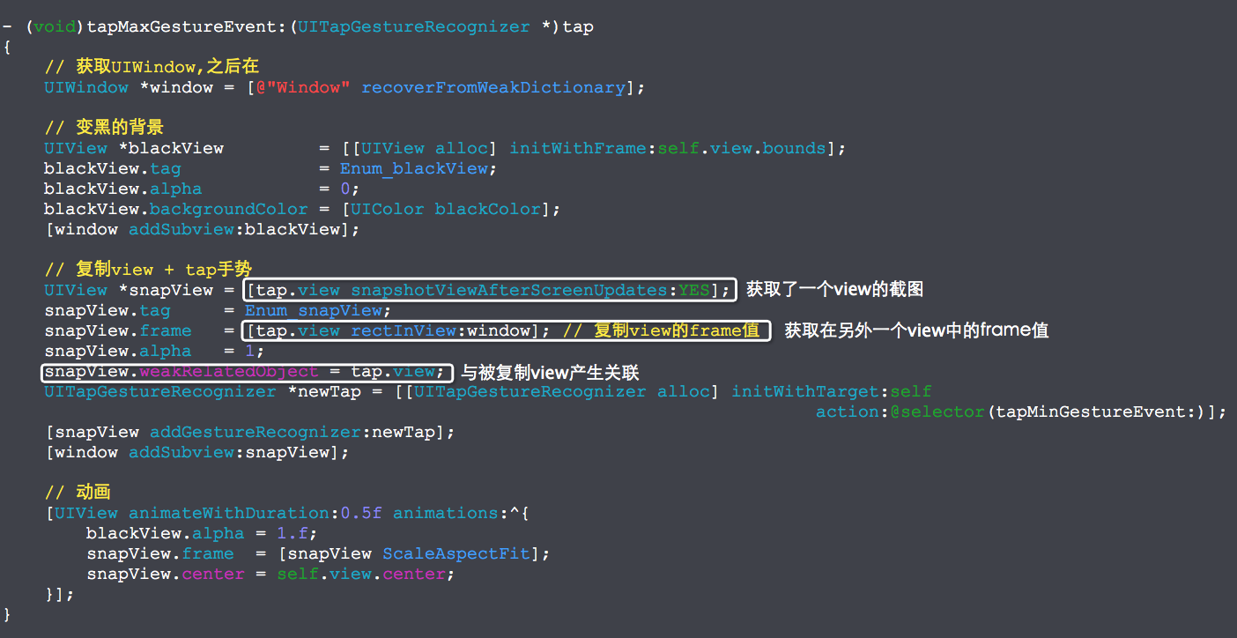This screenshot has width=1237, height=638.
Task: Click the comment "// 复制view的frame值"
Action: click(661, 330)
